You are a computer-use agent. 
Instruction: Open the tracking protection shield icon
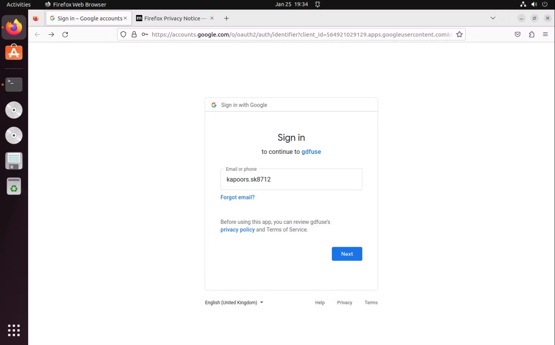[x=123, y=35]
